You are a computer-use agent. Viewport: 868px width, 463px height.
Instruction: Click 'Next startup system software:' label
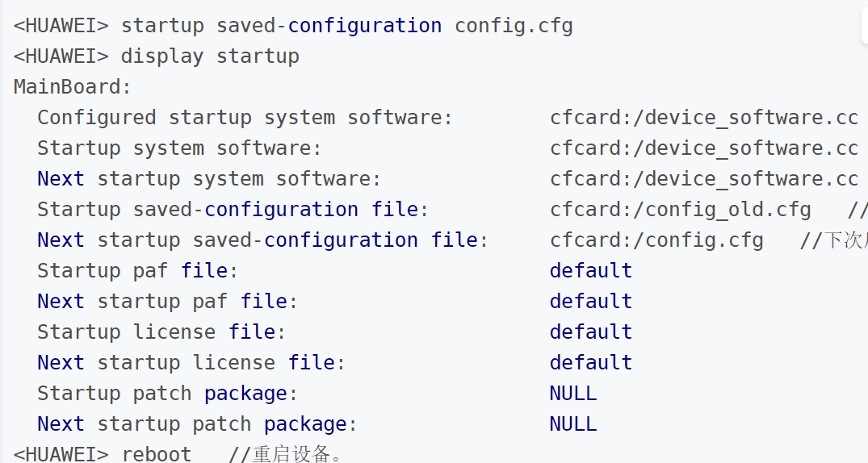point(209,178)
